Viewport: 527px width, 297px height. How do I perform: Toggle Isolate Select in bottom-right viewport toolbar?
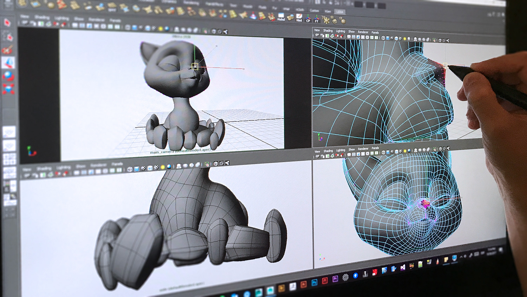coord(434,149)
